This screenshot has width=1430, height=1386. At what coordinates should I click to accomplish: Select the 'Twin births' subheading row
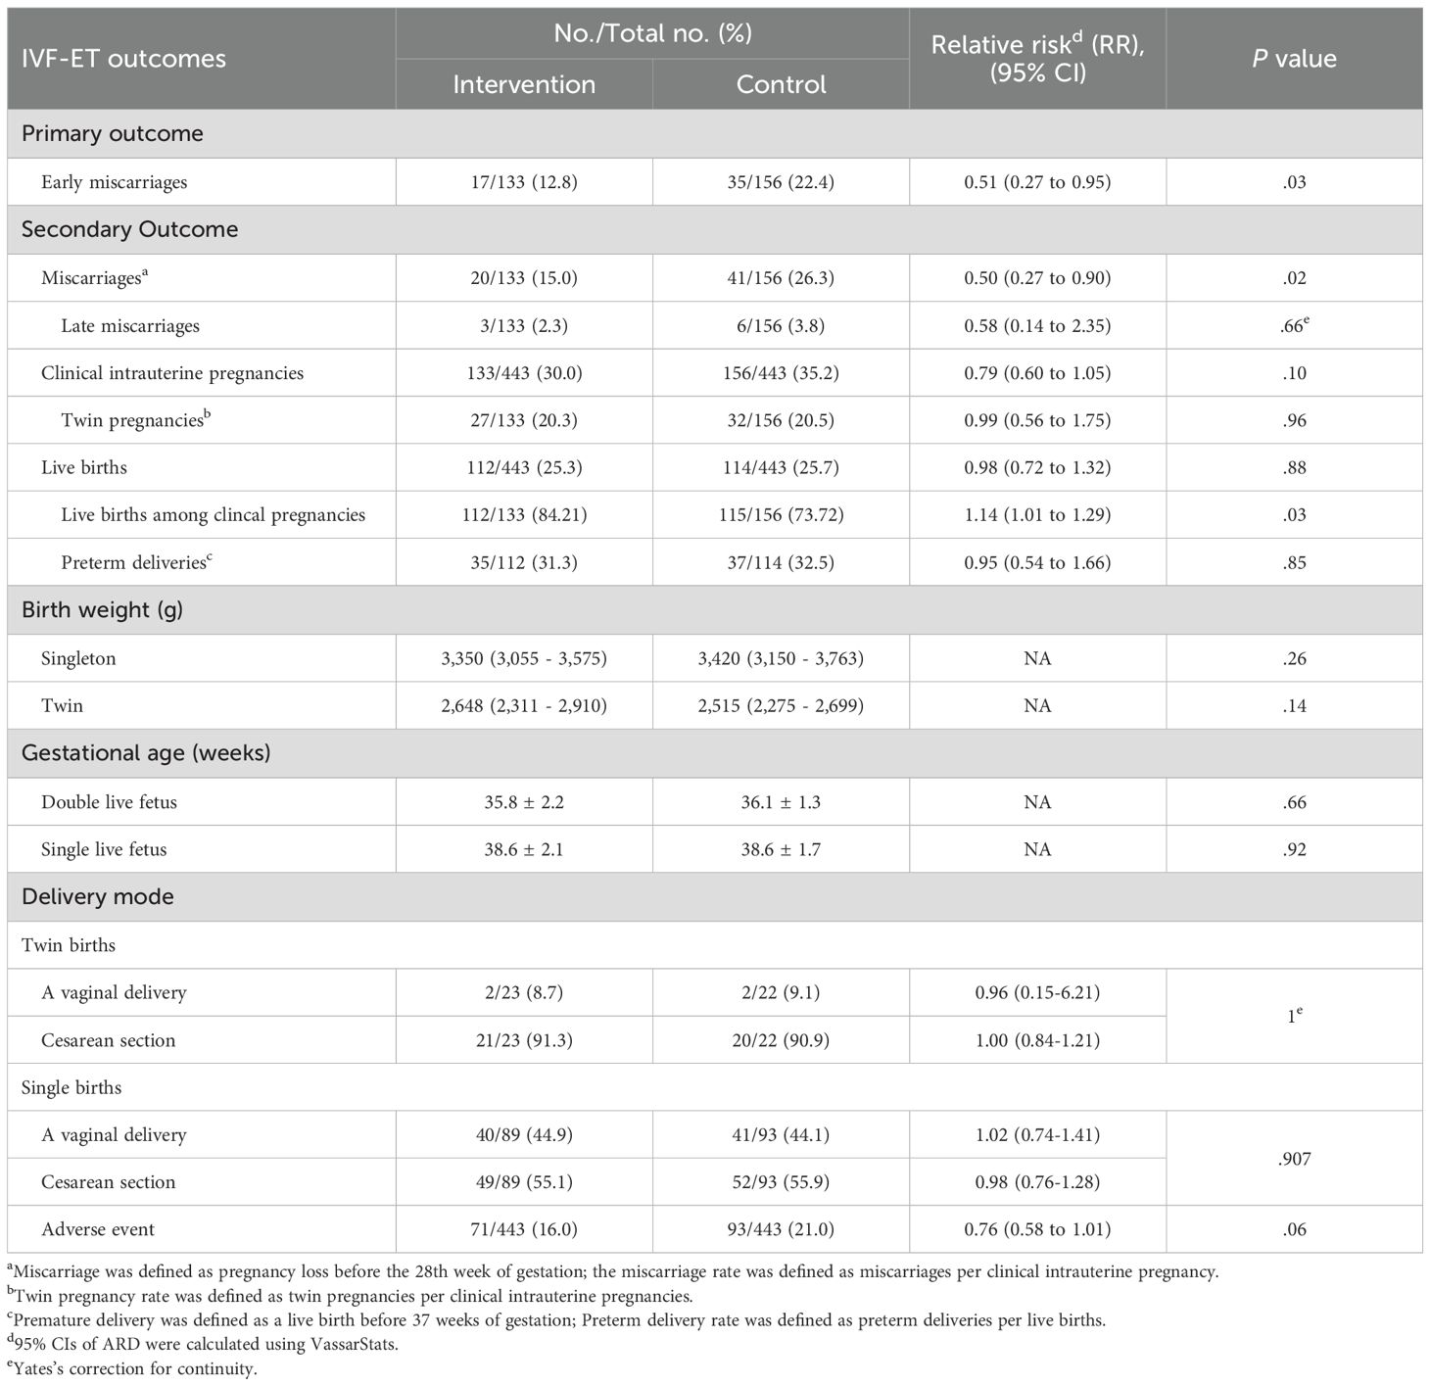coord(68,945)
